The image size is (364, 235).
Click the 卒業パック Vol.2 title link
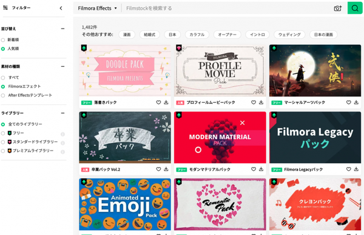(106, 169)
